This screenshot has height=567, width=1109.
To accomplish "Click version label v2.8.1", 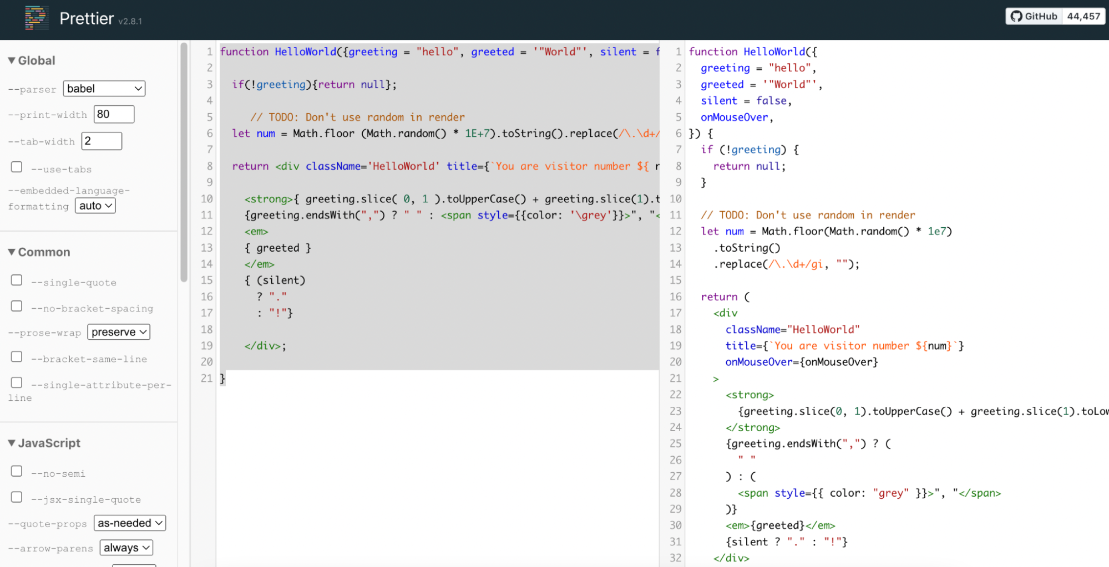I will tap(130, 22).
